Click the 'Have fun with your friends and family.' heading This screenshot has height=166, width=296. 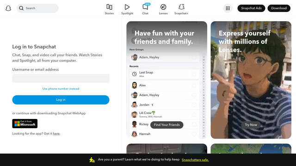pos(164,37)
